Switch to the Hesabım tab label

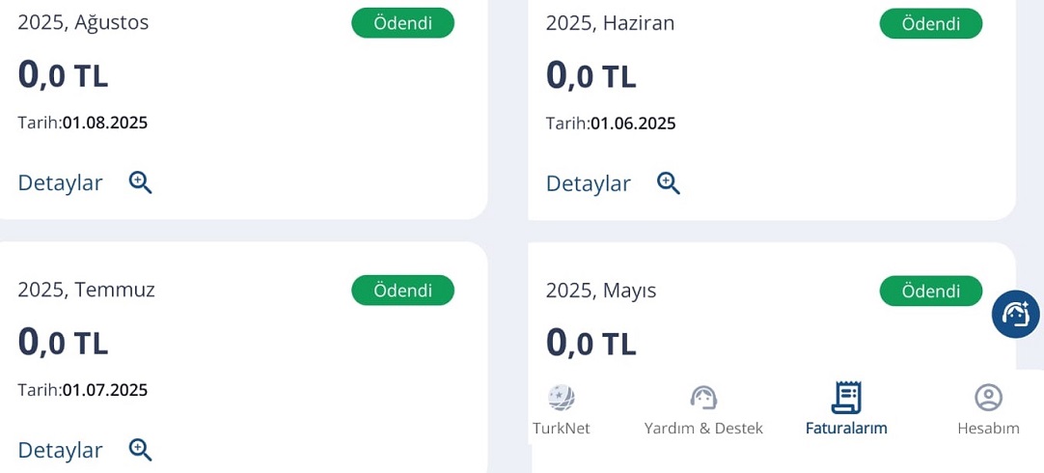(x=988, y=429)
